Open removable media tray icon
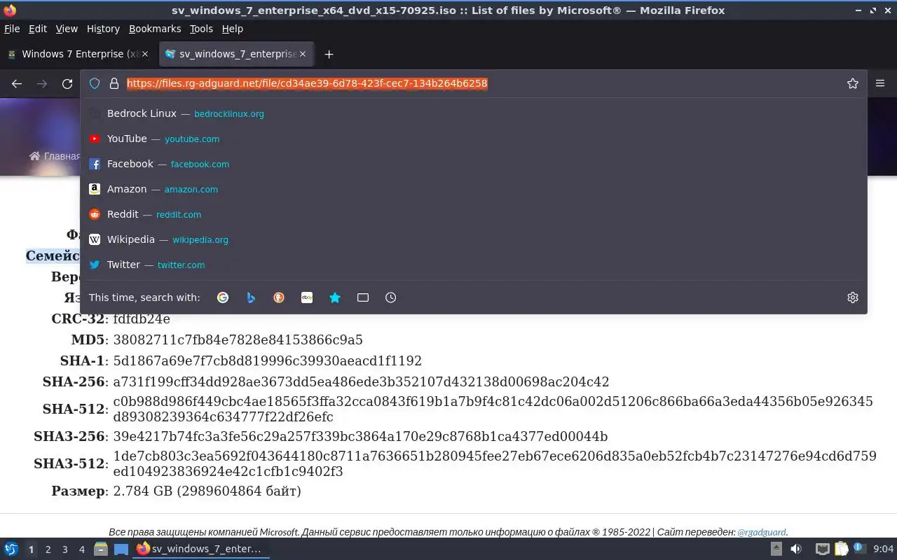 pos(776,549)
